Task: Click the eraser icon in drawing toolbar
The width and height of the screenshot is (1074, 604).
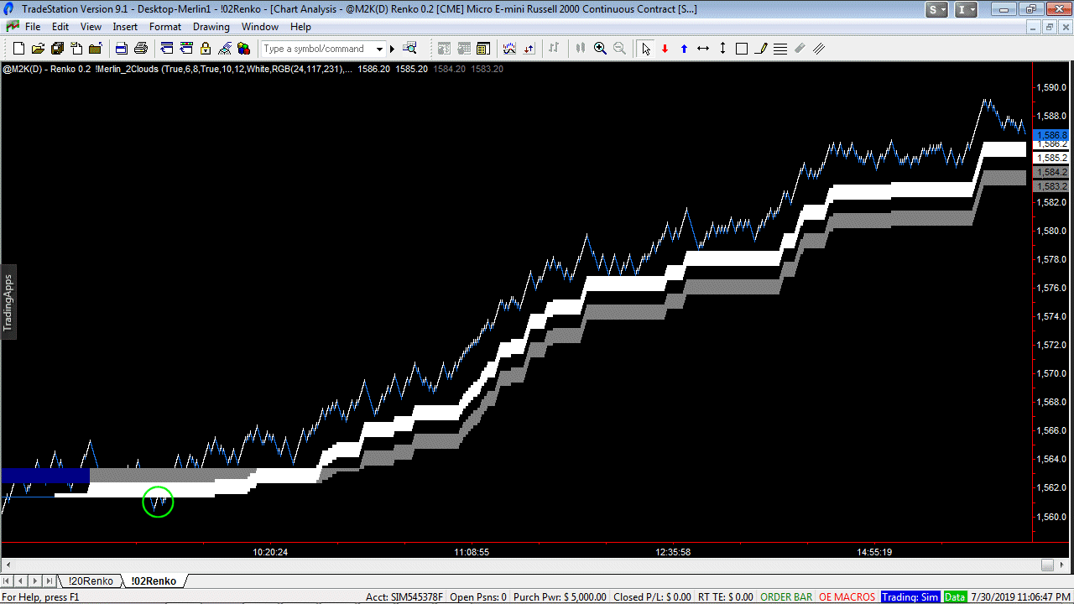Action: tap(800, 49)
